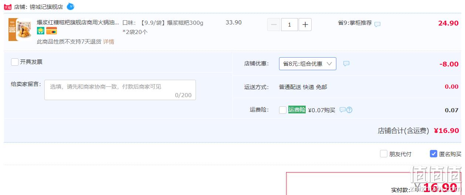Decrease quantity with the minus button
The image size is (465, 195).
(x=274, y=25)
